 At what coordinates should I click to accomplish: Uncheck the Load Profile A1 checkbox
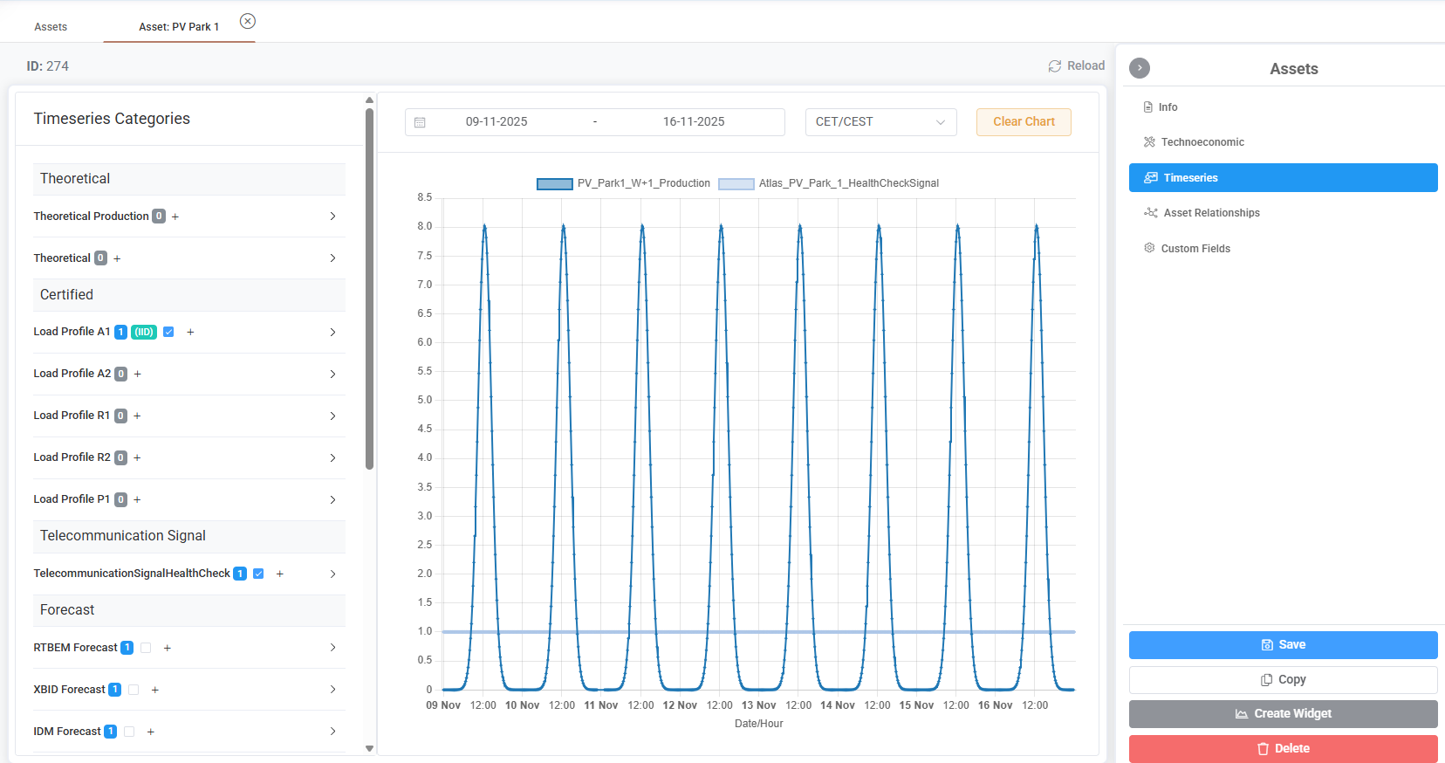169,332
